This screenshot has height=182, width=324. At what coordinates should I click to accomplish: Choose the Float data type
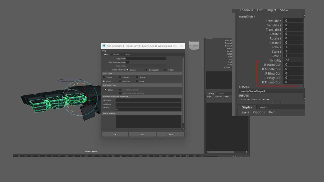pos(104,81)
